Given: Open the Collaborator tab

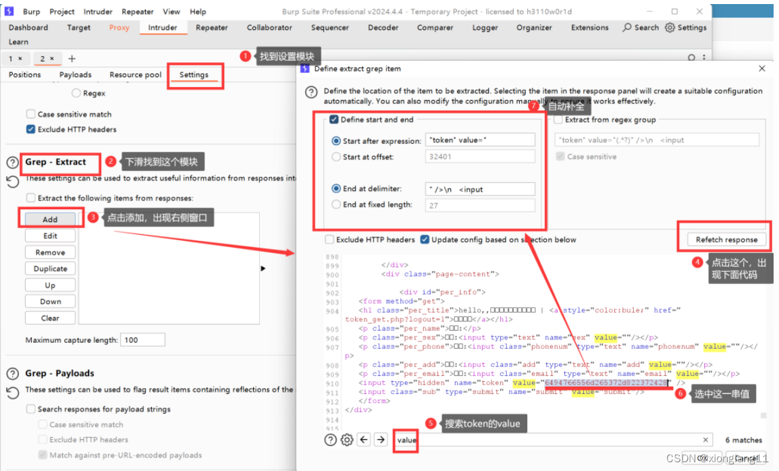Looking at the screenshot, I should [269, 27].
